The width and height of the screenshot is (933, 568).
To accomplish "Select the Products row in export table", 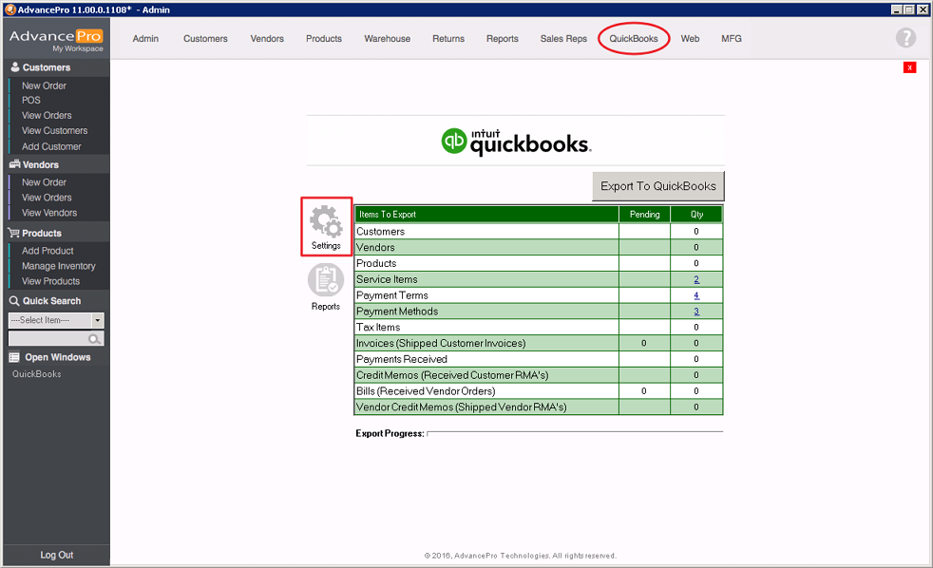I will click(539, 263).
